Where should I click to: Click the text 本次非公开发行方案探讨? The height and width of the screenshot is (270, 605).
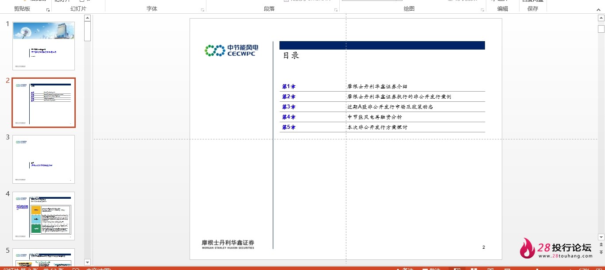(x=377, y=127)
